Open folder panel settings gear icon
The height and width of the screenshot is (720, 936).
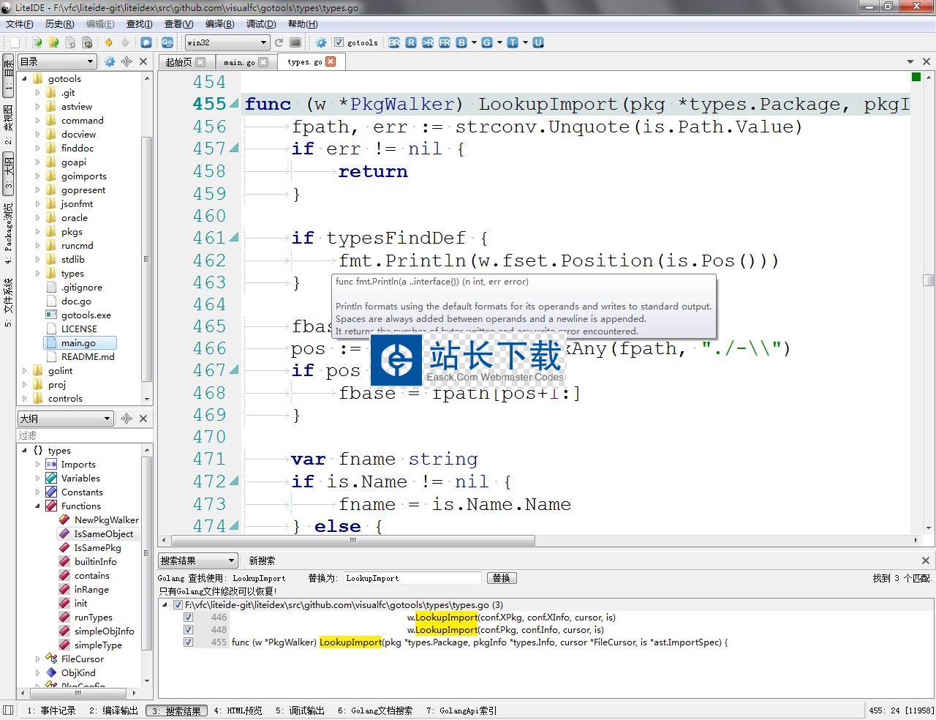pyautogui.click(x=110, y=61)
